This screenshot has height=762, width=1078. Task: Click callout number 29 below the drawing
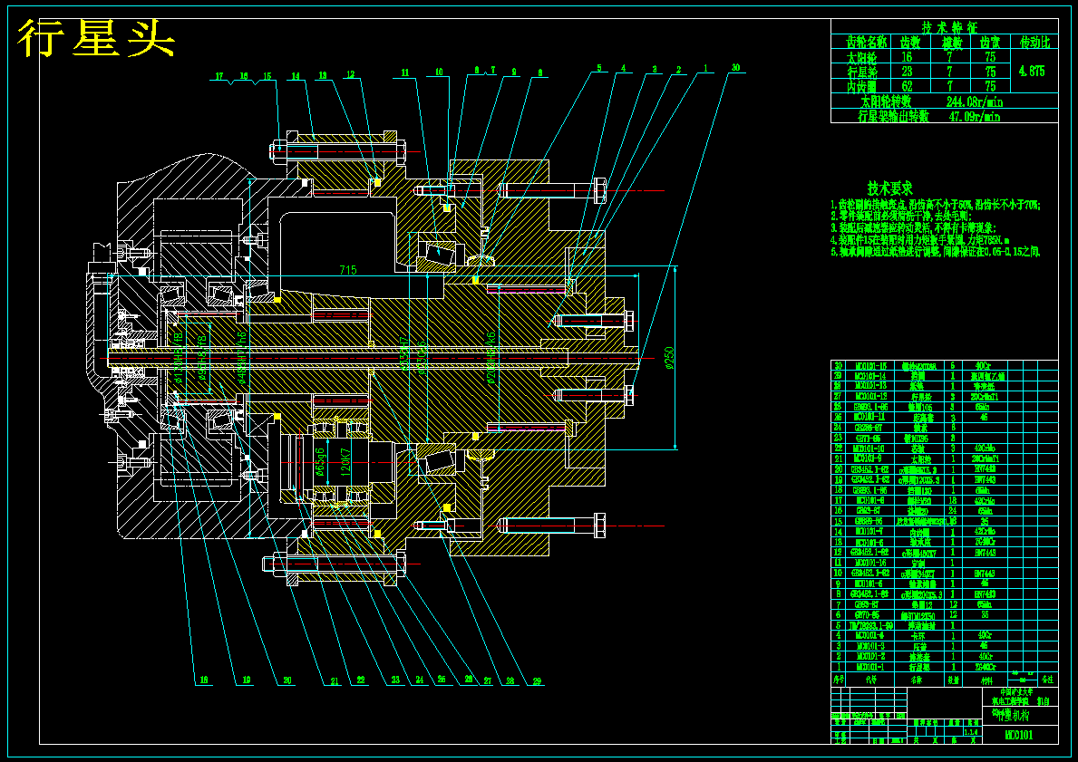537,681
